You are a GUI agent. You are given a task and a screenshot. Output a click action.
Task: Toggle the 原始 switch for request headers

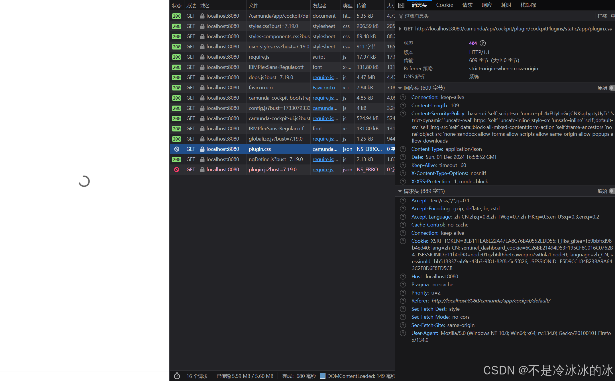[612, 191]
